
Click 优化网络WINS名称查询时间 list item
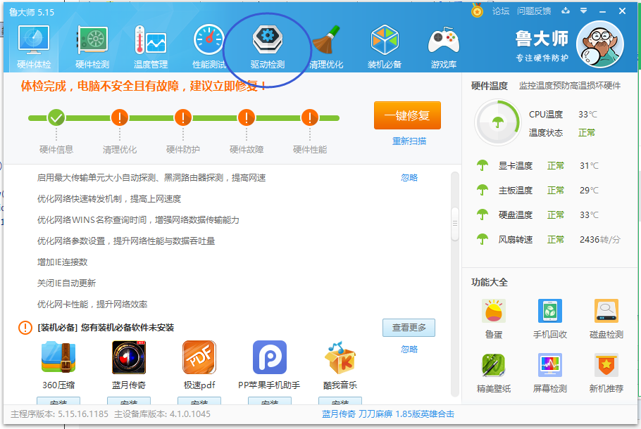pos(138,220)
